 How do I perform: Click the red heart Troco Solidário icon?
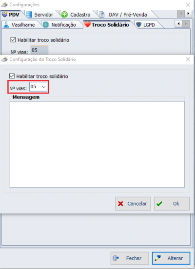click(87, 24)
